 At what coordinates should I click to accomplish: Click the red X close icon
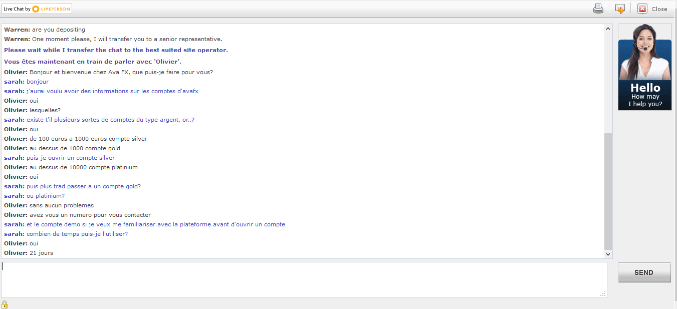642,9
